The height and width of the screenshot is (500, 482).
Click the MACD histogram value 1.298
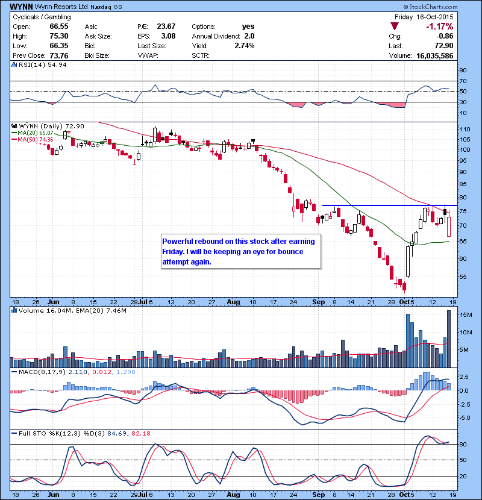pos(126,372)
